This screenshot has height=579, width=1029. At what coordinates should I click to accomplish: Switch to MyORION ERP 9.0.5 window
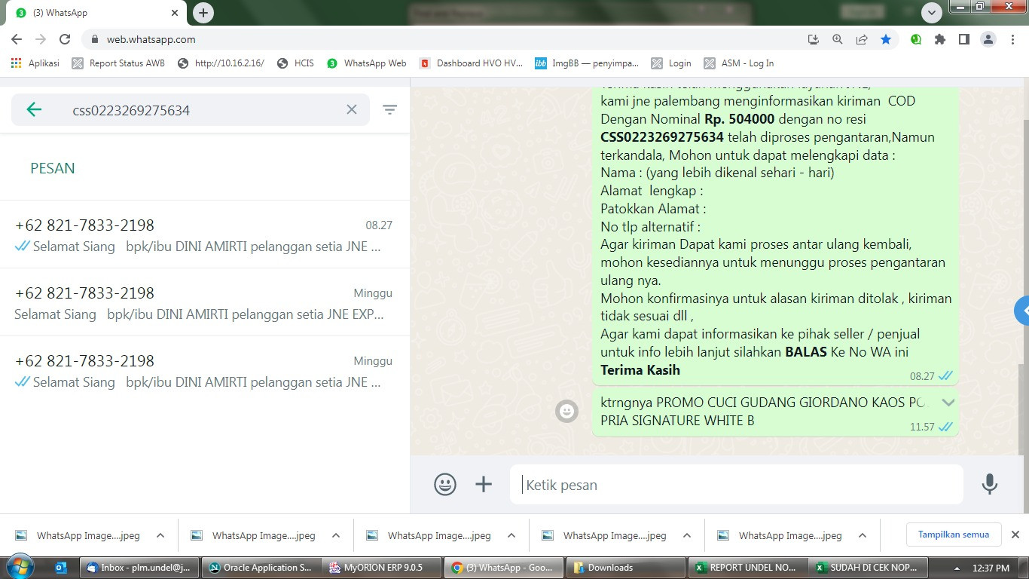click(x=382, y=568)
